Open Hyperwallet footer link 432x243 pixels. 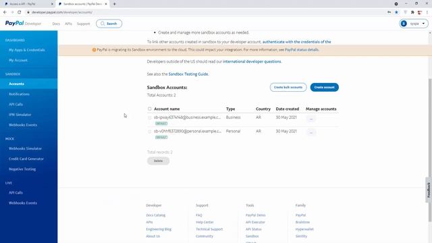pyautogui.click(x=304, y=230)
